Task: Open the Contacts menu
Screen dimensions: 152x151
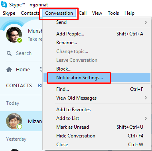Action: click(30, 13)
